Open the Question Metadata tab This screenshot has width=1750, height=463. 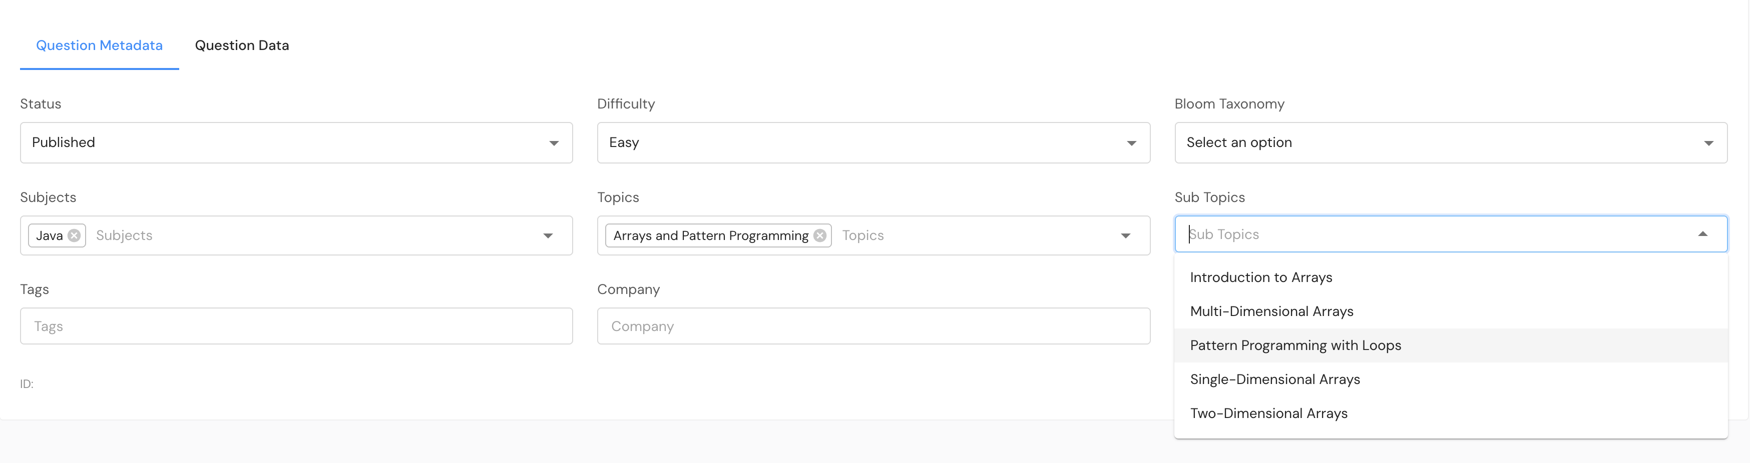click(99, 45)
